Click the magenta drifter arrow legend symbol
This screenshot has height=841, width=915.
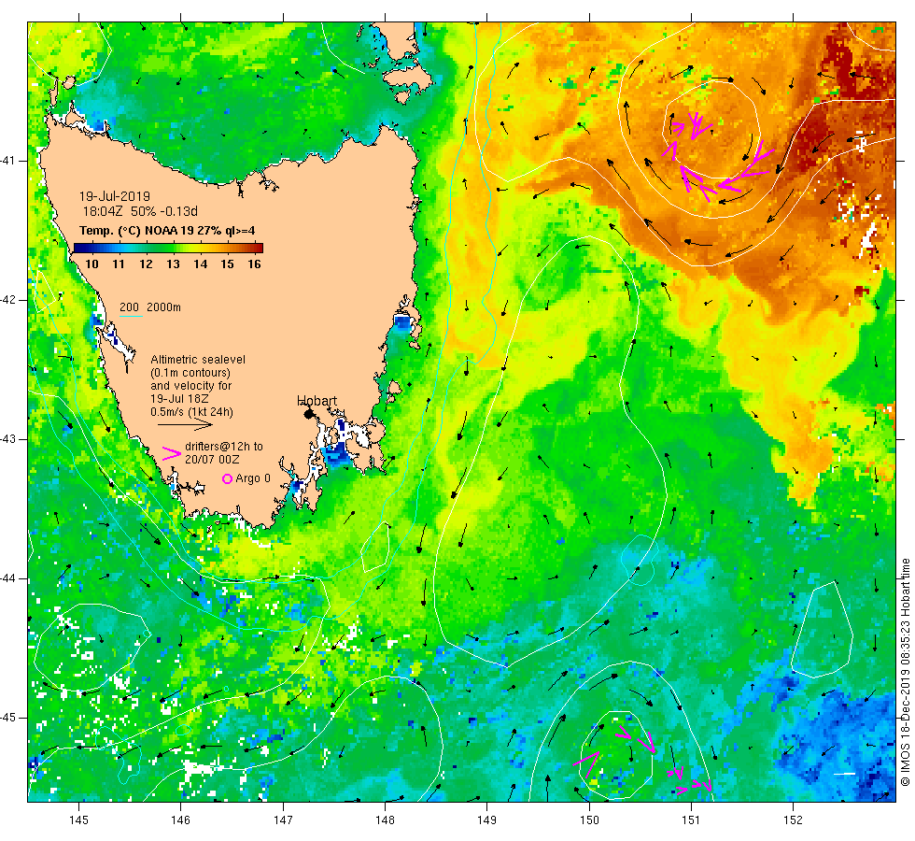click(x=172, y=453)
